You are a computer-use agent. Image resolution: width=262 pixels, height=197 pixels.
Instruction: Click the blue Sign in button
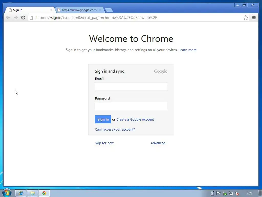click(x=103, y=119)
